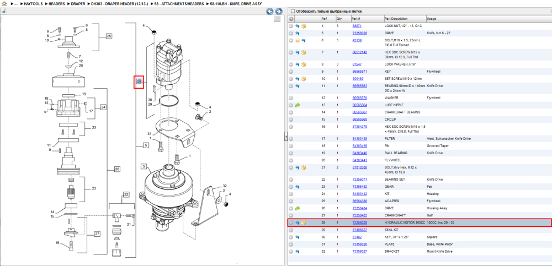552x266 pixels.
Task: Click the add circle button for FLYWHEEL row
Action: (291, 160)
